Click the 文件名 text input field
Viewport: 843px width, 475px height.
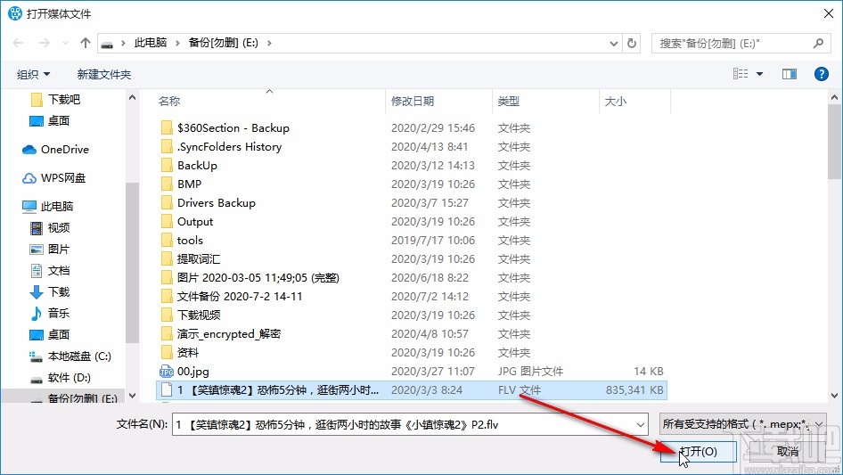403,425
